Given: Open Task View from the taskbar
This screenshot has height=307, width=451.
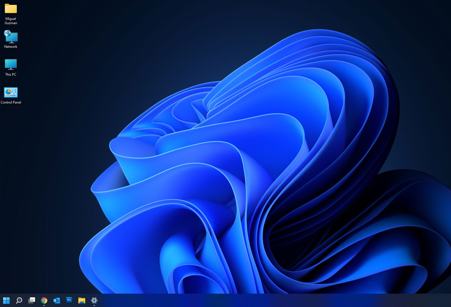Looking at the screenshot, I should pos(32,300).
